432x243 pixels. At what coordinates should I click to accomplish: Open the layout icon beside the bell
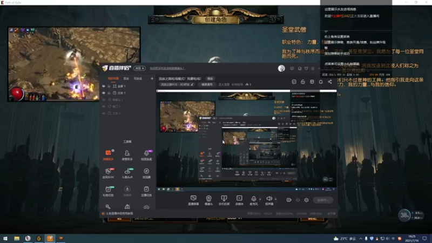pos(312,82)
